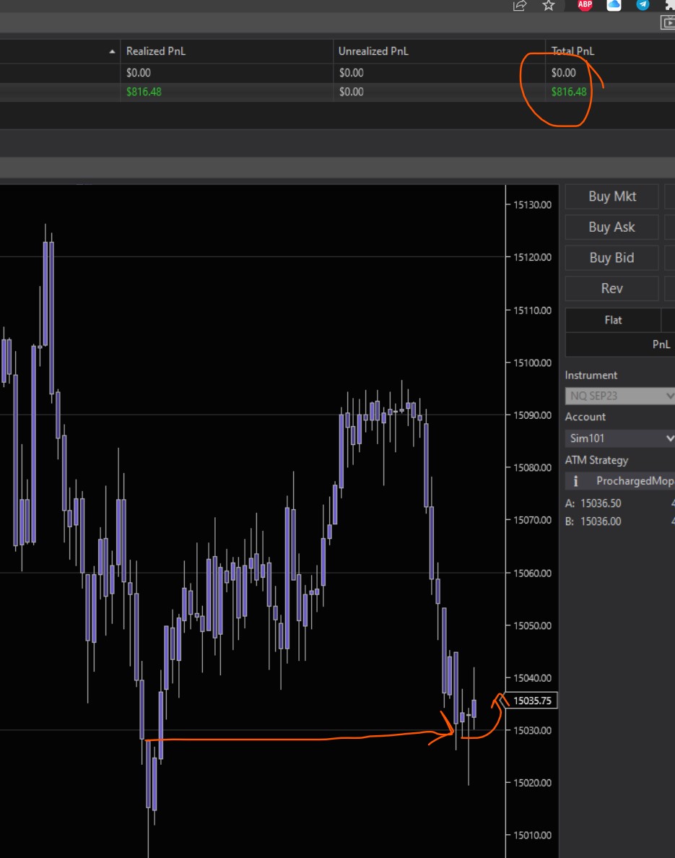This screenshot has width=675, height=858.
Task: Click the Buy Bid button
Action: (611, 258)
